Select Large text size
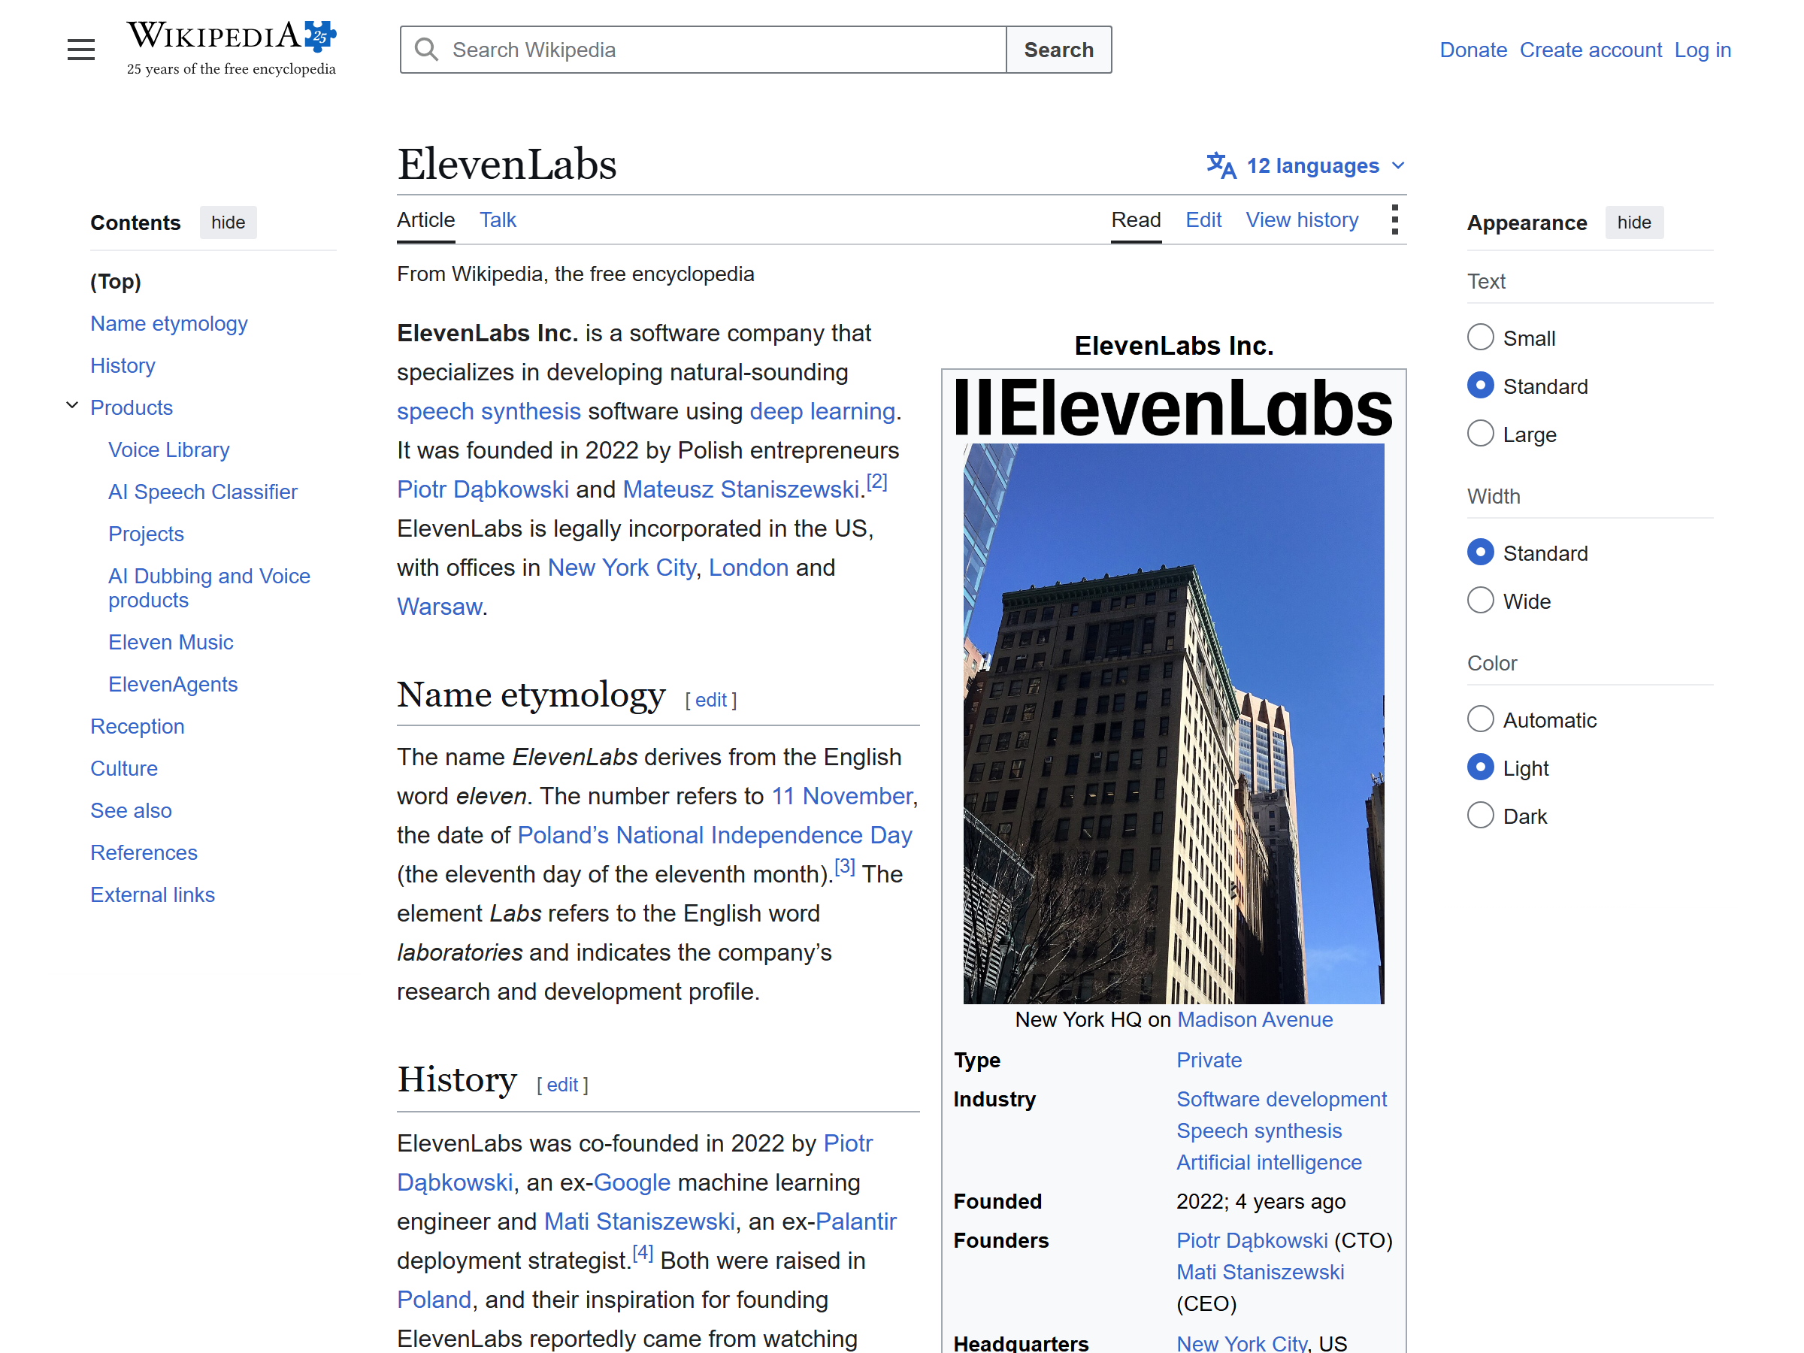This screenshot has height=1353, width=1804. (1480, 434)
